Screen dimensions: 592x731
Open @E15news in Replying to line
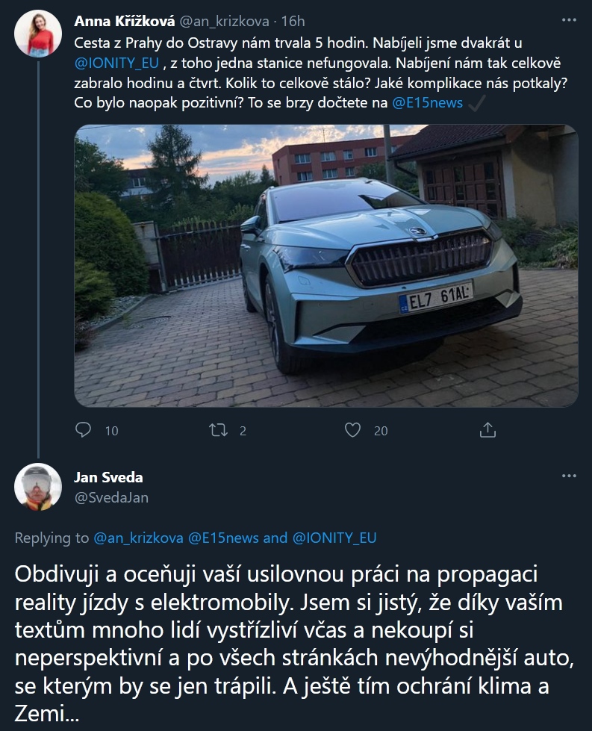tap(223, 537)
